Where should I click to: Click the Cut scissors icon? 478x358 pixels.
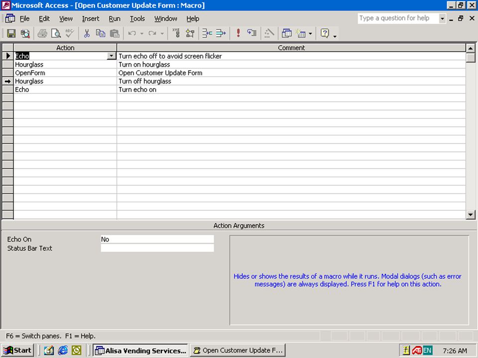87,33
